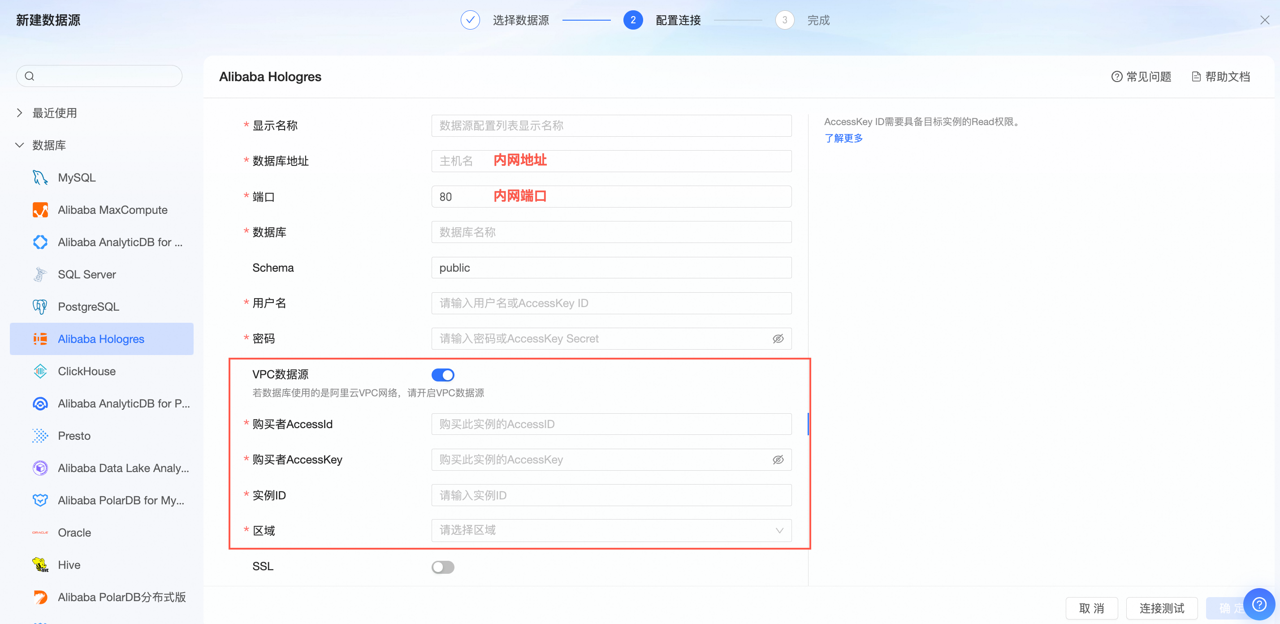The image size is (1280, 624).
Task: Expand the 最近使用 section
Action: click(x=20, y=113)
